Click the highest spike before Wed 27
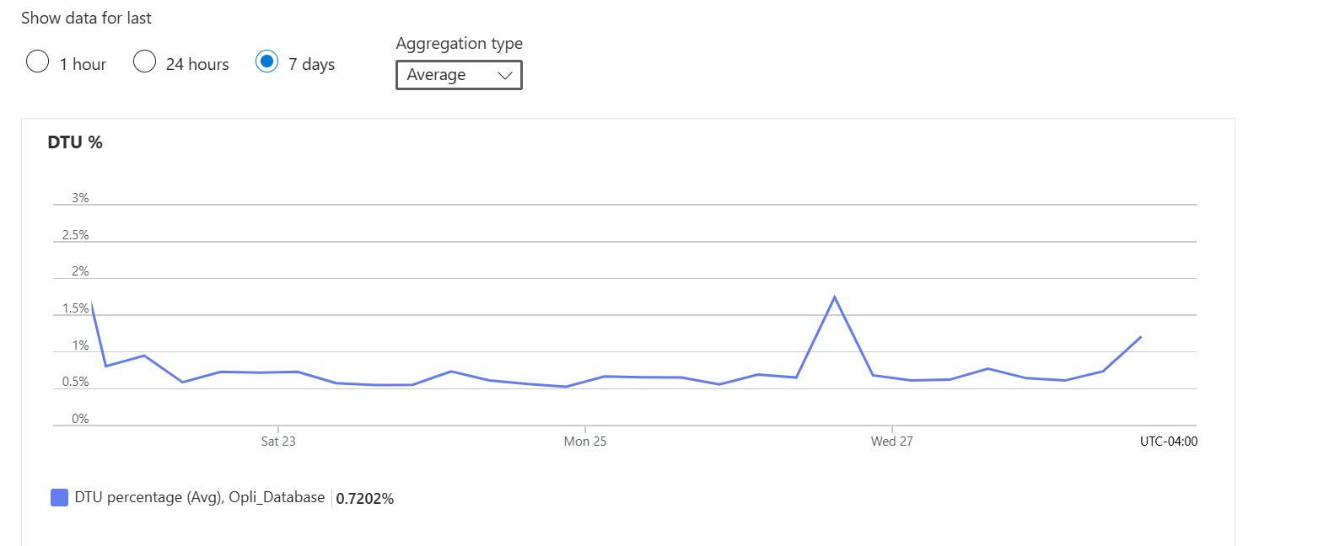This screenshot has height=546, width=1340. (x=834, y=297)
